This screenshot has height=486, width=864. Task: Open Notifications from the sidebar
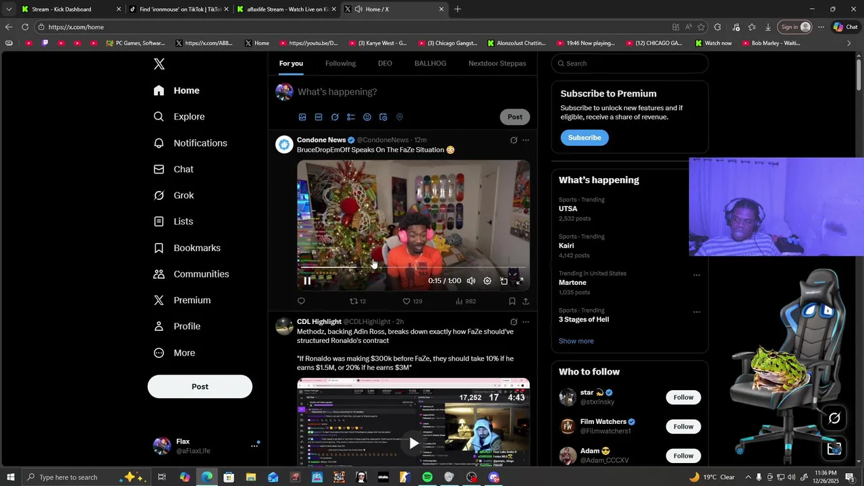[190, 143]
